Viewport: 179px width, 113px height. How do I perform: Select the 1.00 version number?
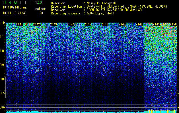tap(39, 3)
